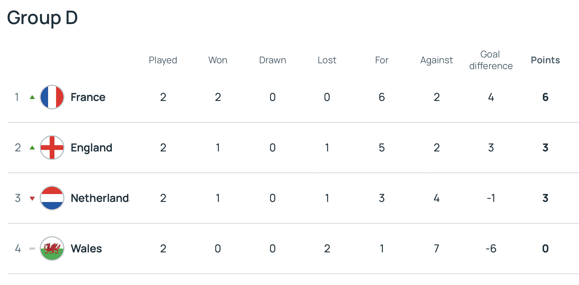Click the Against column header
579x285 pixels.
point(436,60)
